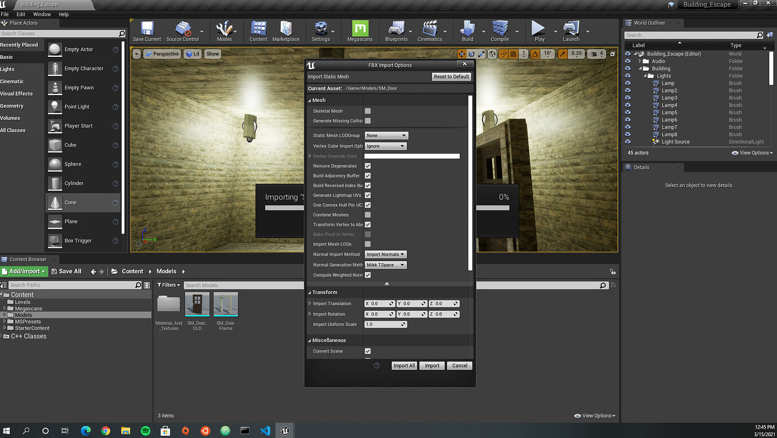Click the Import All button
The height and width of the screenshot is (438, 777).
click(404, 365)
